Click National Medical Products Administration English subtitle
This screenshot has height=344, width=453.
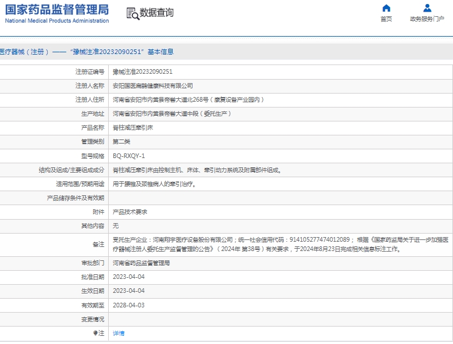(57, 21)
